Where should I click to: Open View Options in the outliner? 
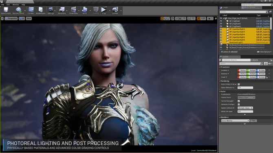[x=264, y=52]
